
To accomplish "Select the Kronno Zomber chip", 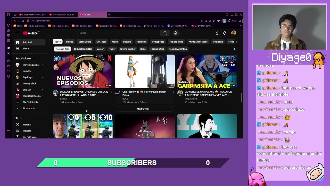I will tap(128, 49).
